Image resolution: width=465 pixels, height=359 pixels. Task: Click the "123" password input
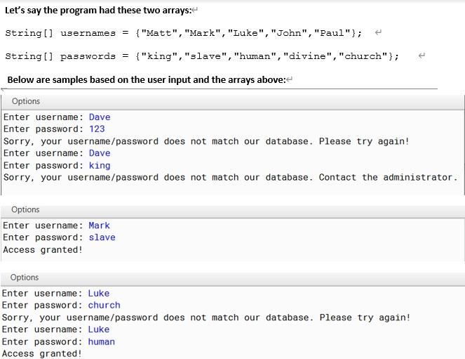click(97, 129)
